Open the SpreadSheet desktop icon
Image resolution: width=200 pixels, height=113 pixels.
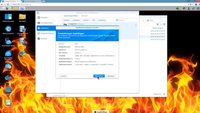pos(8,103)
